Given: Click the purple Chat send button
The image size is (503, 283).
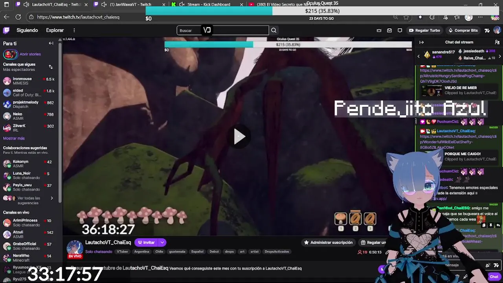Looking at the screenshot, I should 494,277.
